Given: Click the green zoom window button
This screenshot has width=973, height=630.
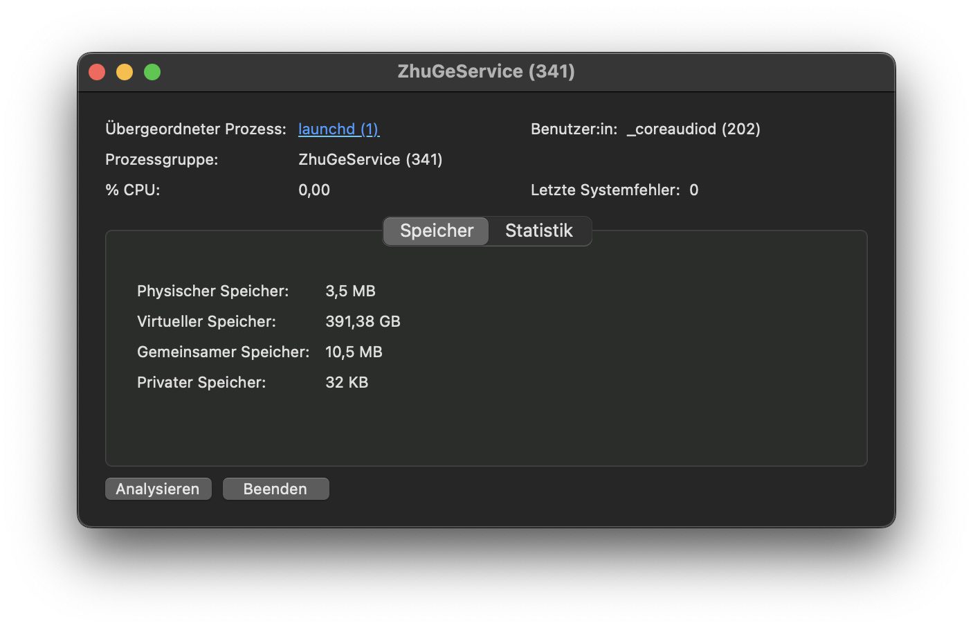Looking at the screenshot, I should pyautogui.click(x=152, y=72).
